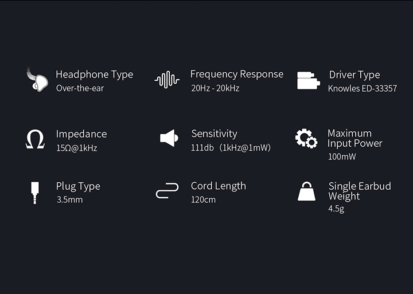The height and width of the screenshot is (294, 413).
Task: Select the 4.5g weight value
Action: click(x=336, y=209)
